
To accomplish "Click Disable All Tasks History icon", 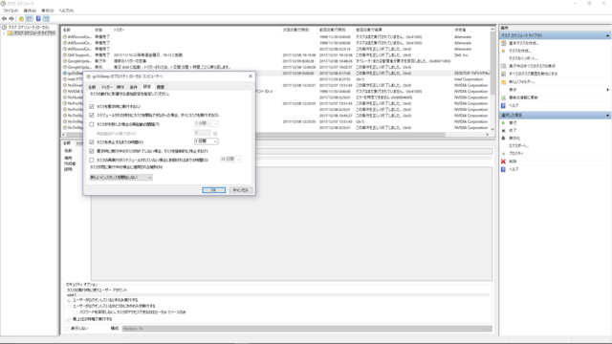I will tap(504, 74).
